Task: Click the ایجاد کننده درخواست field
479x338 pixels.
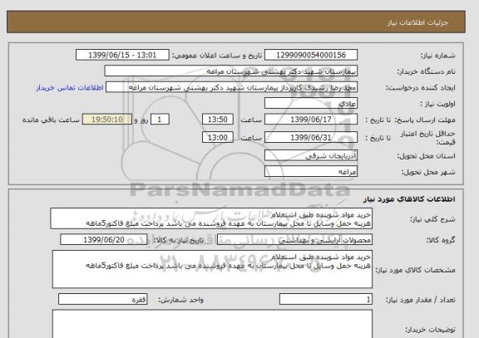Action: point(231,87)
